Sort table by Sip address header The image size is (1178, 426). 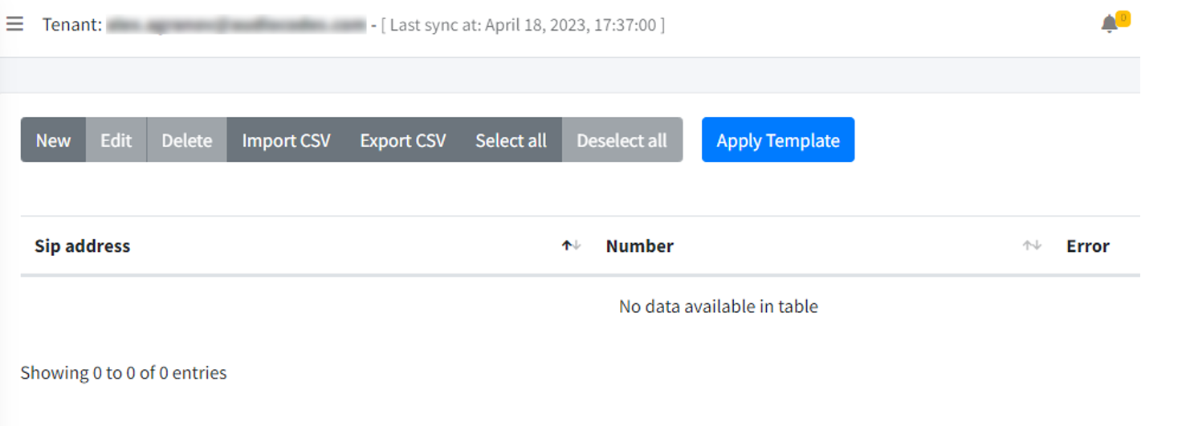coord(82,246)
